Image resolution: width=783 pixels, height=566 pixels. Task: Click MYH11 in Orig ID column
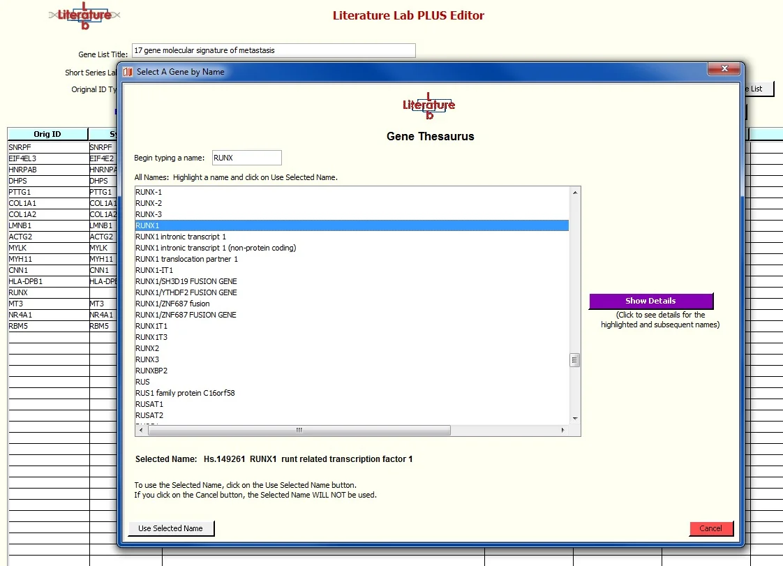[48, 259]
